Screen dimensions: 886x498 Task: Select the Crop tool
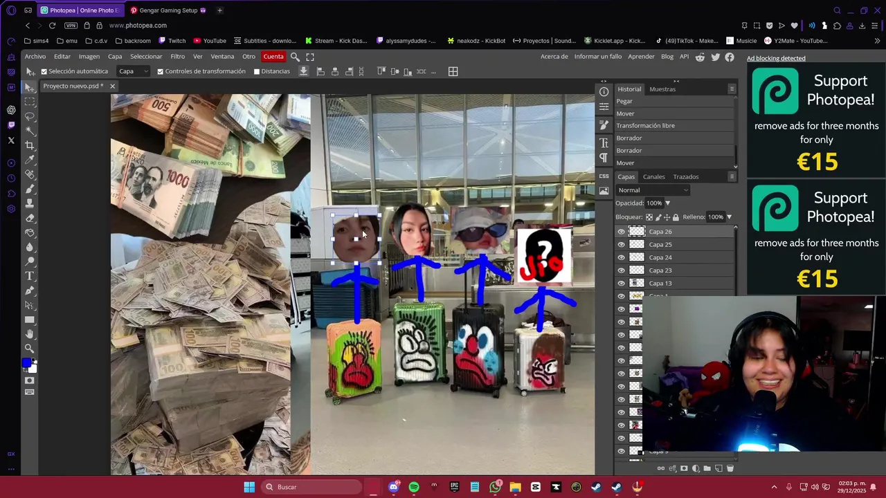30,145
